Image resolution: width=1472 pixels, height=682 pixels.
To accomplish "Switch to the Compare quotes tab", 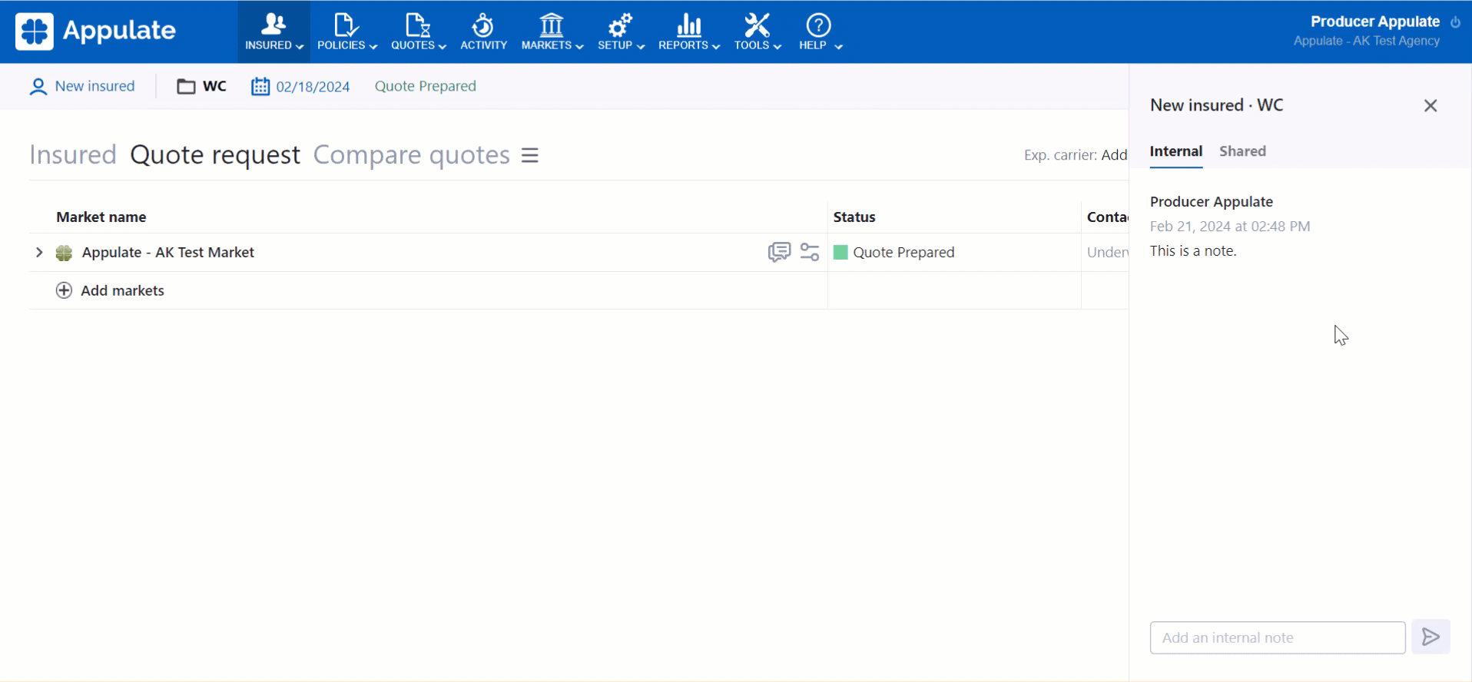I will pyautogui.click(x=411, y=155).
